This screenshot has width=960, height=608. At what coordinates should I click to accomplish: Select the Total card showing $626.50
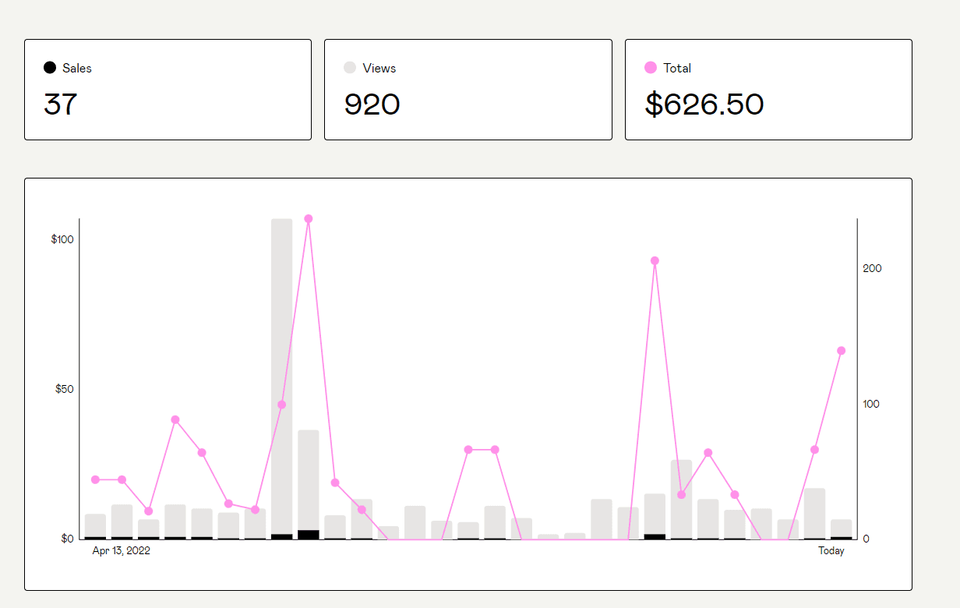(x=768, y=90)
